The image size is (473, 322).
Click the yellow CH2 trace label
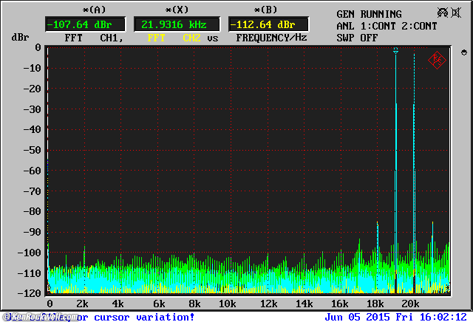pyautogui.click(x=191, y=37)
